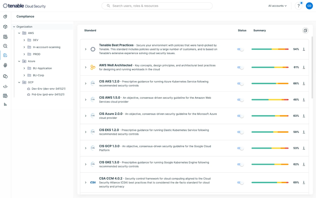
Task: Switch off the CSA CCM 4.0.2 status toggle
Action: tap(240, 182)
